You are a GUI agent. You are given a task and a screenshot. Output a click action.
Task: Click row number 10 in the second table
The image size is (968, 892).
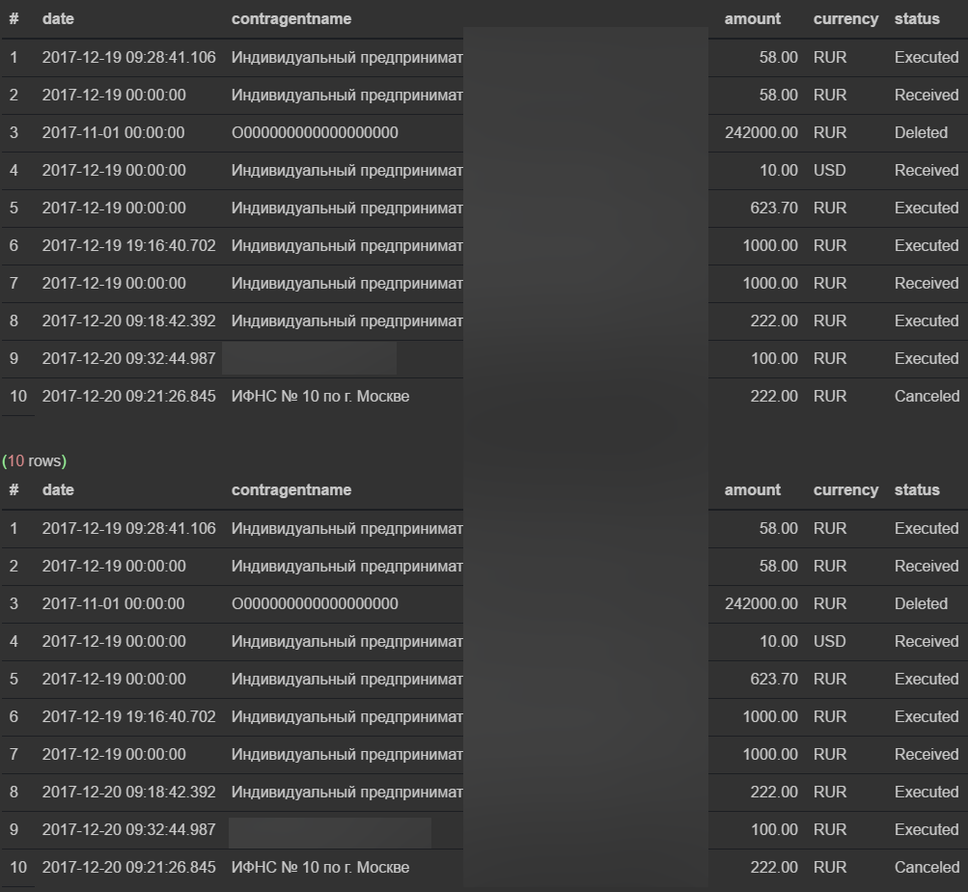click(18, 868)
